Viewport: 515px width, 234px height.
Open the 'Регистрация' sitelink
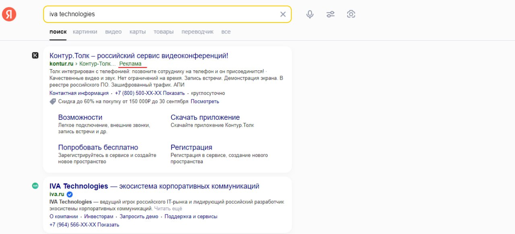192,148
